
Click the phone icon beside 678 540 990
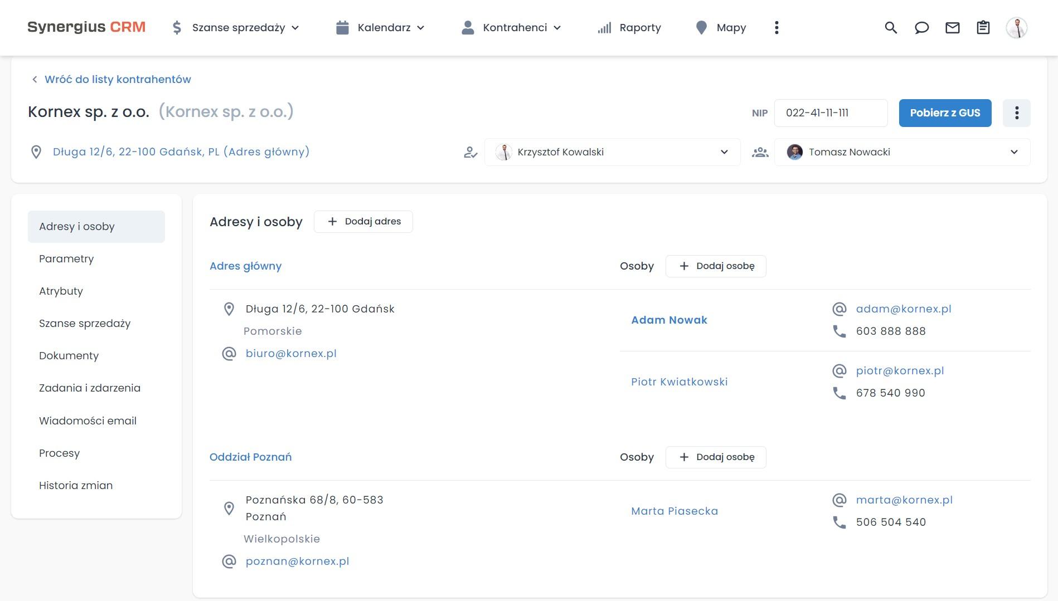pyautogui.click(x=839, y=393)
